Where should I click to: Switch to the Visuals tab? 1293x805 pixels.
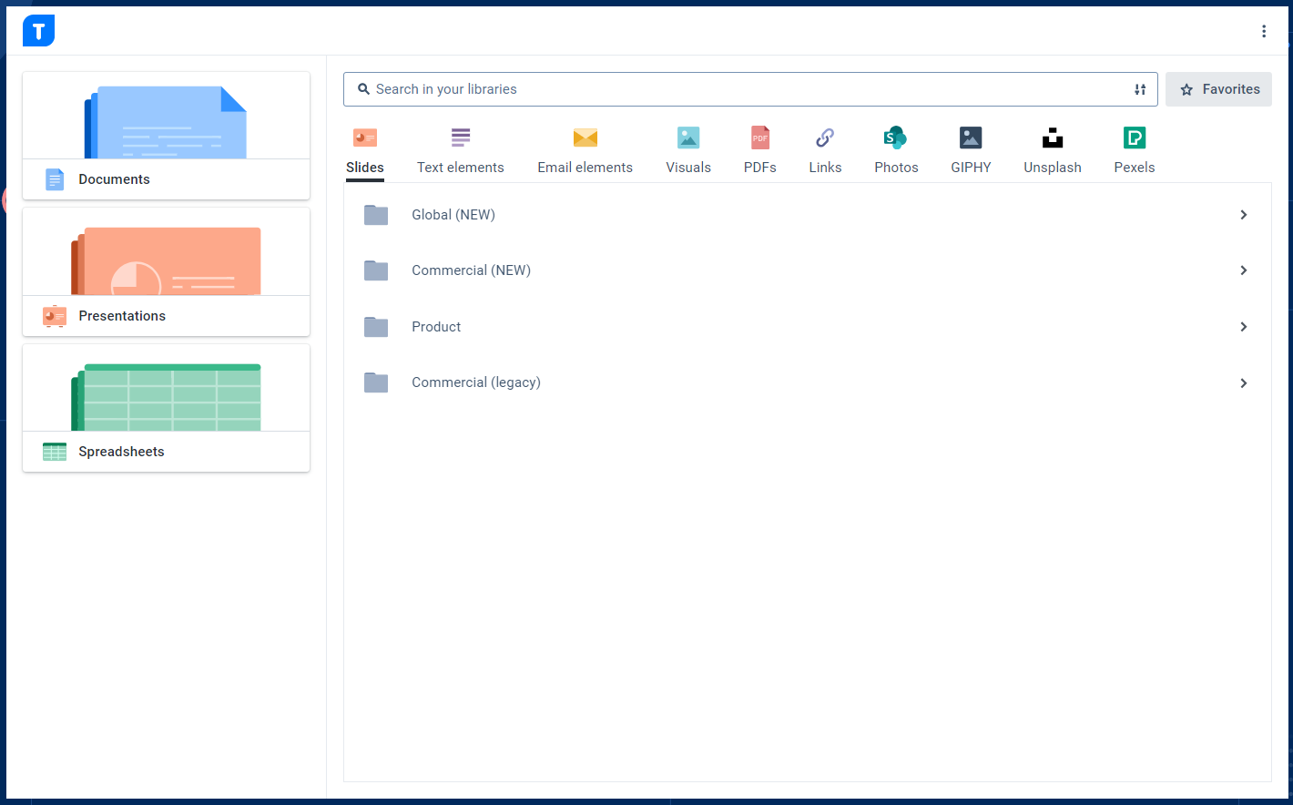click(x=688, y=168)
